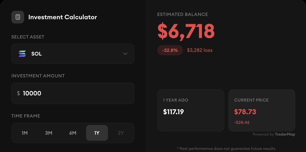Switch to the 6M time frame
The height and width of the screenshot is (152, 306).
[73, 133]
